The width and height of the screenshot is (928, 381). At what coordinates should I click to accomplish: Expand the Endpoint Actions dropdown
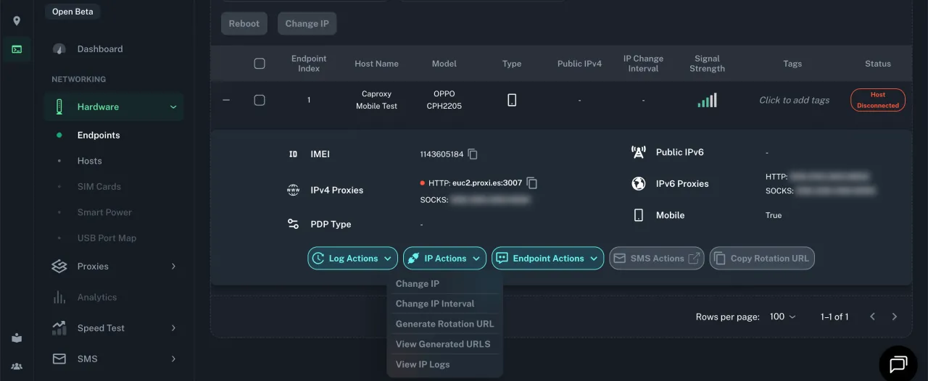tap(547, 259)
